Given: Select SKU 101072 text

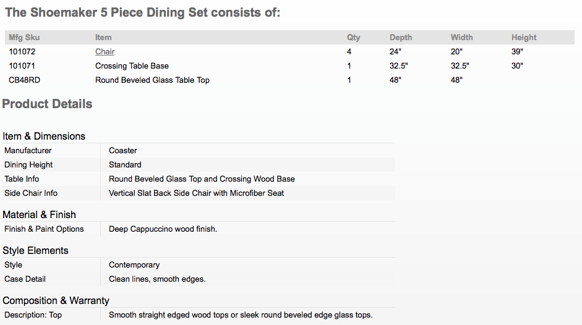Looking at the screenshot, I should tap(22, 51).
